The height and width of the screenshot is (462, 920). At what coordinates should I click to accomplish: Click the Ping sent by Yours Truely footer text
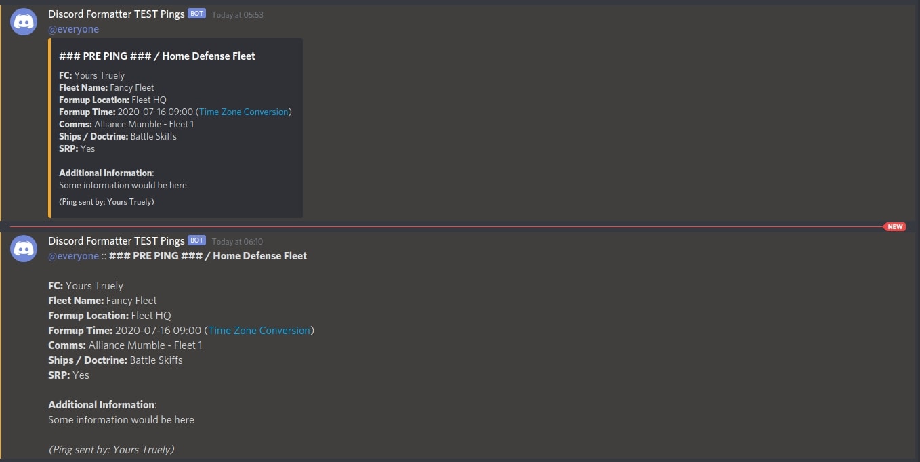coord(106,201)
